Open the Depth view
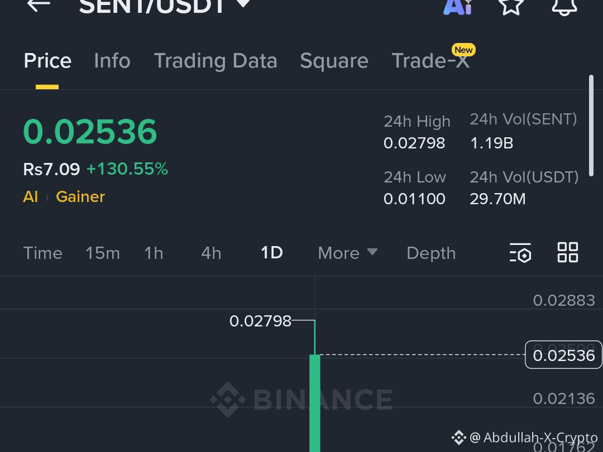Viewport: 603px width, 452px height. 431,253
